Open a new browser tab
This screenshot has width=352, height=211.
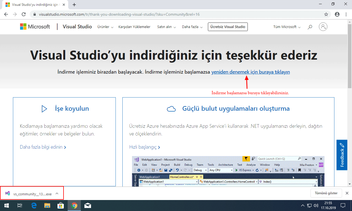tap(74, 5)
